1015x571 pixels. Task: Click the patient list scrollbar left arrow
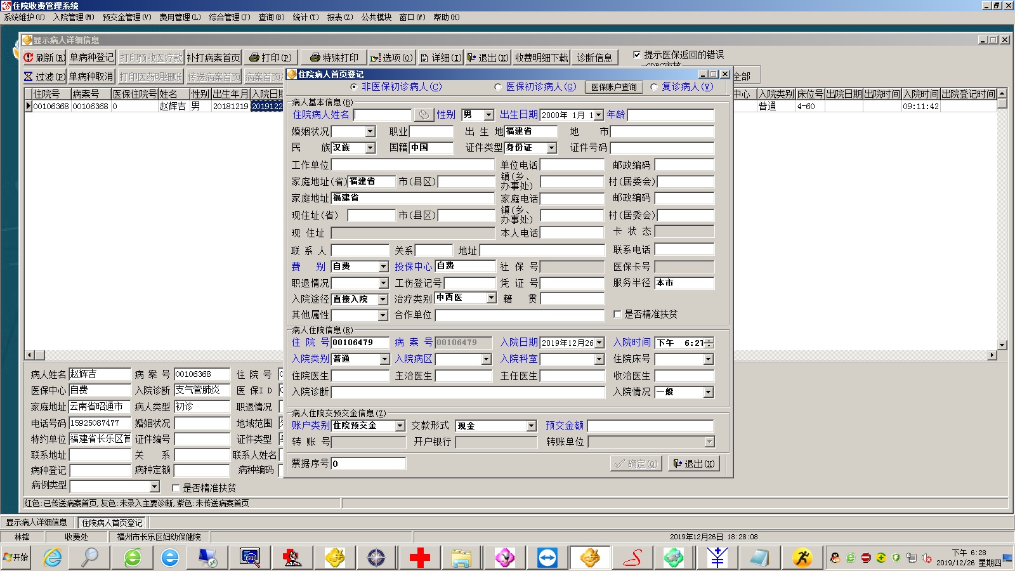point(29,355)
